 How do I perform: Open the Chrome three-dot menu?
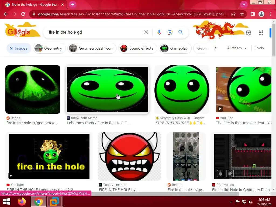pyautogui.click(x=270, y=14)
